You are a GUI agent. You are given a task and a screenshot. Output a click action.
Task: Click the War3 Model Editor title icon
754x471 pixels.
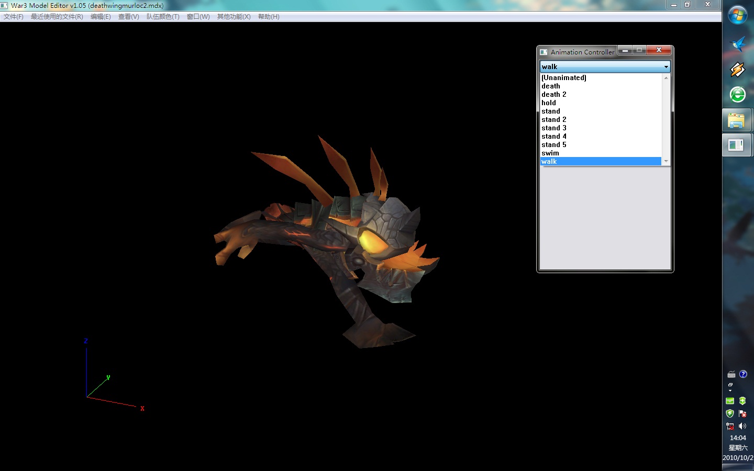[x=4, y=5]
